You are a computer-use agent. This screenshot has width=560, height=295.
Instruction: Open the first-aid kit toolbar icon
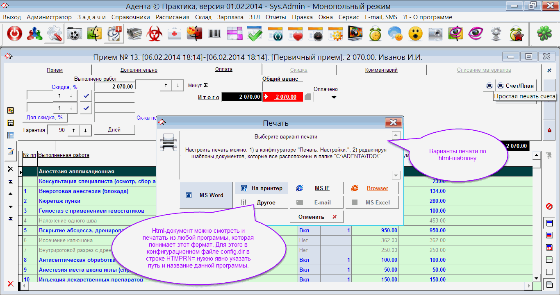(175, 34)
